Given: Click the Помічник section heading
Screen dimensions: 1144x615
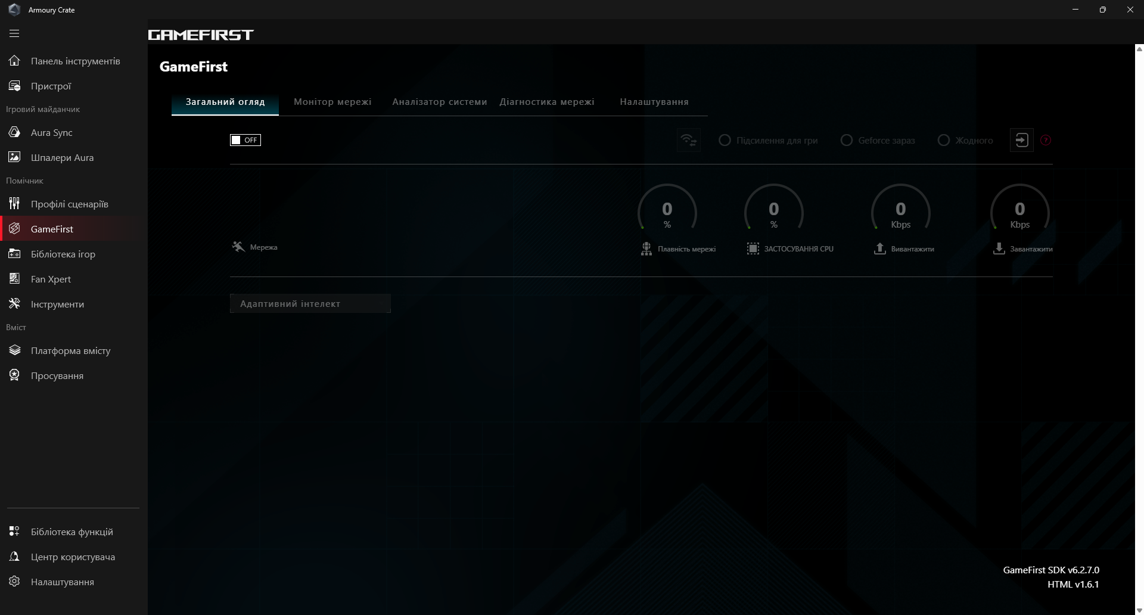Looking at the screenshot, I should pyautogui.click(x=24, y=181).
